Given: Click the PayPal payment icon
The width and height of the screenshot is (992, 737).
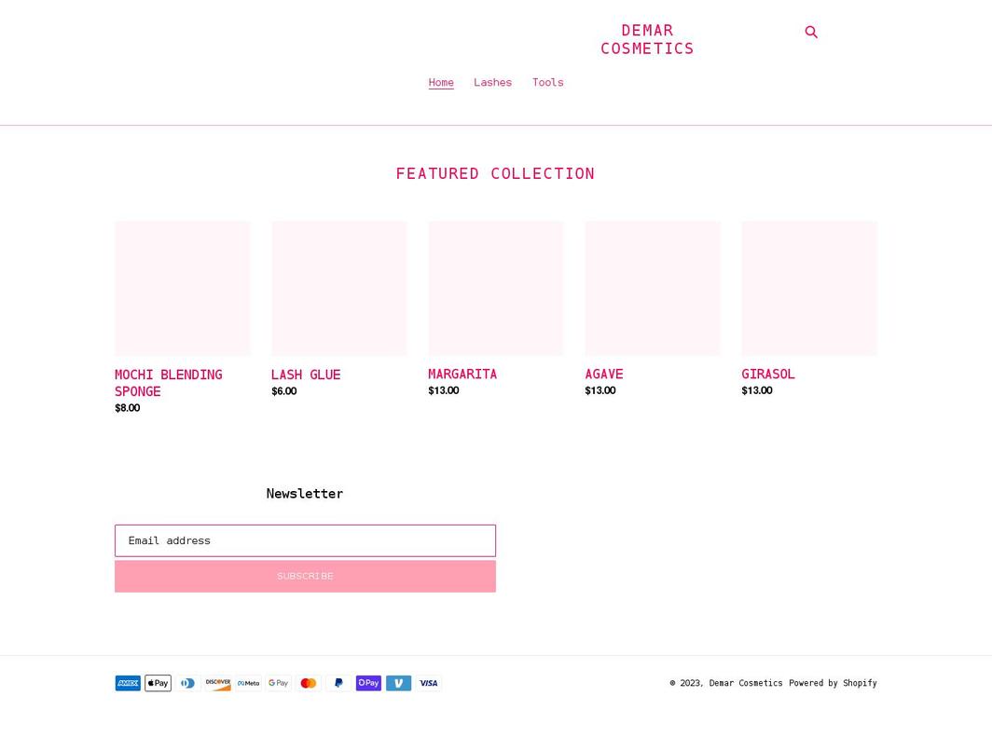Looking at the screenshot, I should (338, 683).
